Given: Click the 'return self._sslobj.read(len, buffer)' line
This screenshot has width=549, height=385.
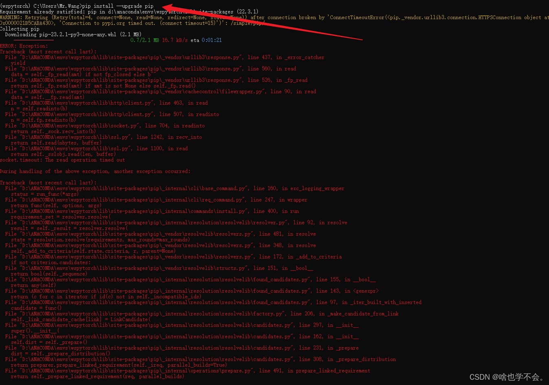Looking at the screenshot, I should [x=64, y=154].
